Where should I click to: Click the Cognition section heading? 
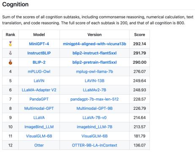pos(16,4)
